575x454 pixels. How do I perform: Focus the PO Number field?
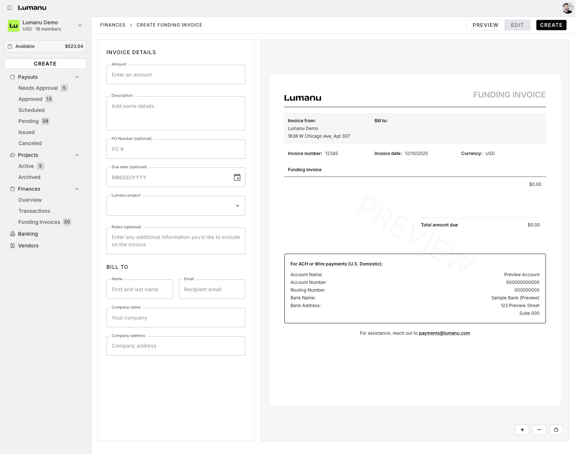click(x=176, y=149)
